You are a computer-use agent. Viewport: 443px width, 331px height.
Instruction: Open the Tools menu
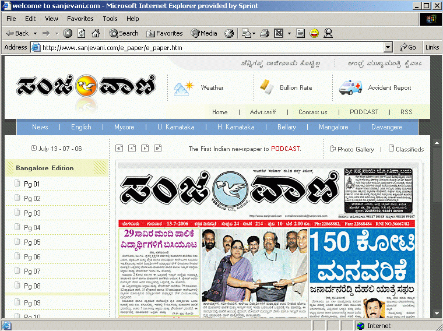(x=110, y=19)
